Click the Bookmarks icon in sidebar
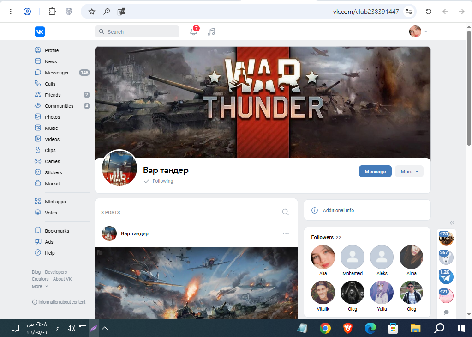The height and width of the screenshot is (337, 472). (38, 231)
